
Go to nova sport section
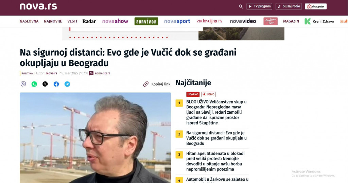click(x=177, y=21)
